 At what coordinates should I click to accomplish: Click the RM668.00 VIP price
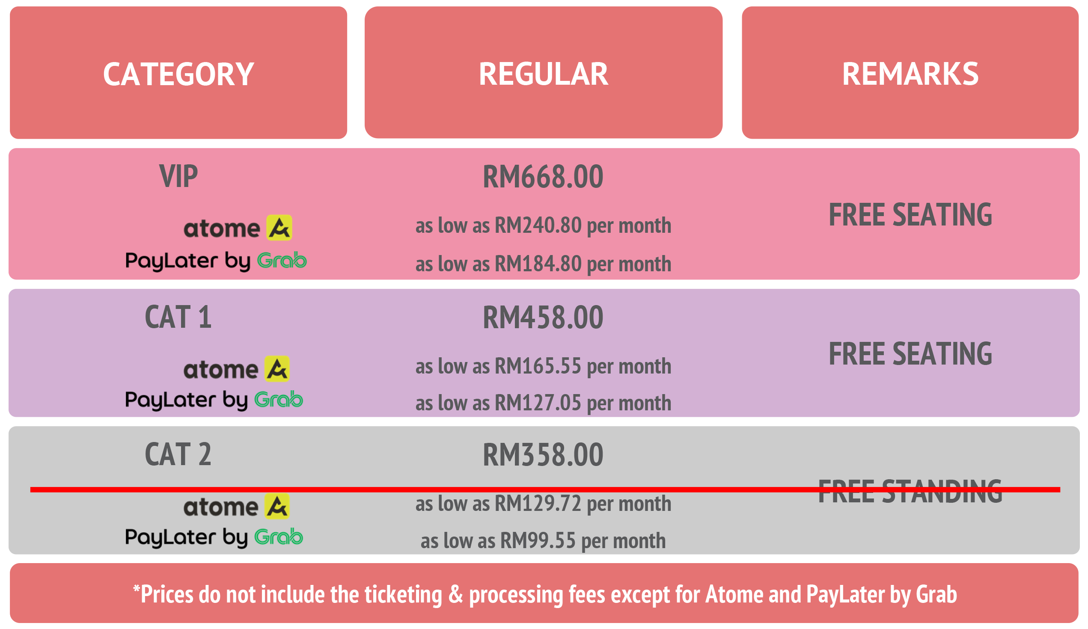pos(543,177)
